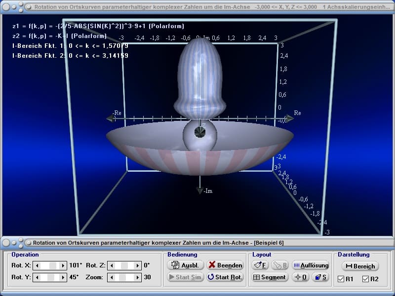The image size is (395, 296).
Task: Click the Rot. Y scrollbar thumb
Action: (x=51, y=277)
